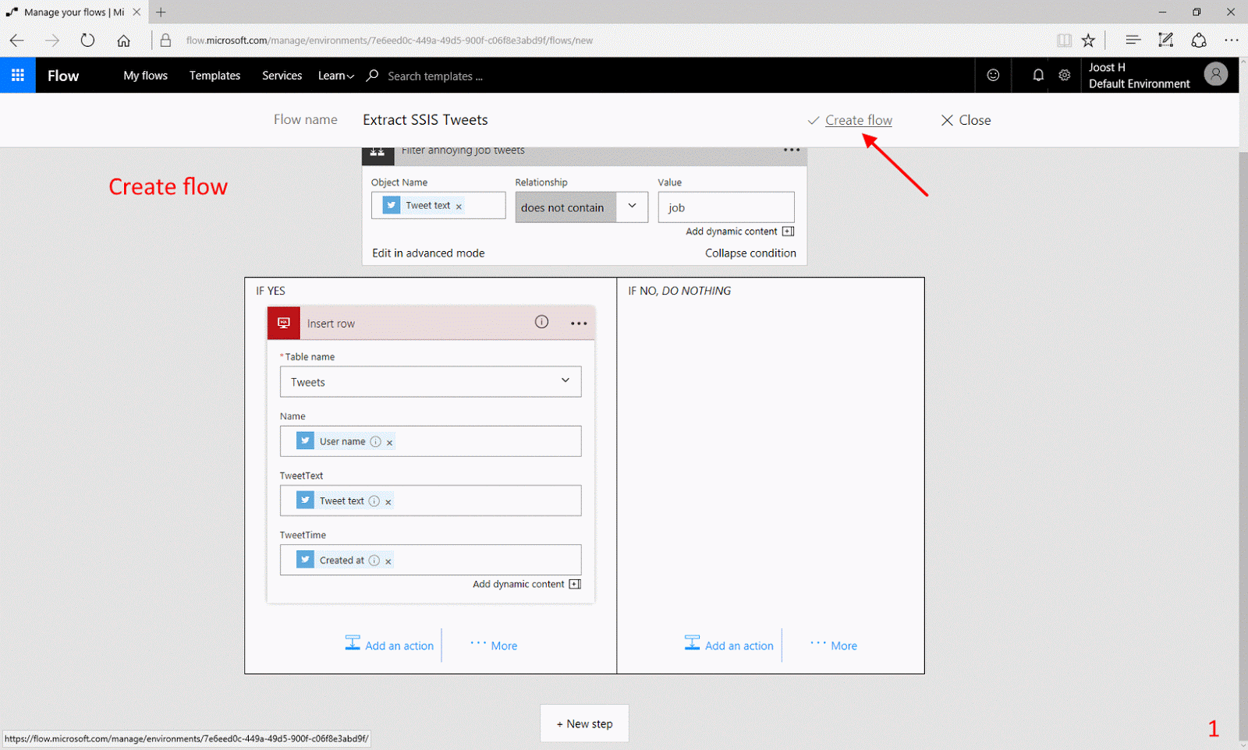Click the Value field containing 'job'

pos(725,207)
